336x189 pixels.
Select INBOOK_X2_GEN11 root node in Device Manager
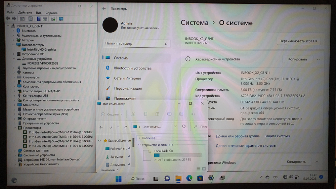[x=30, y=26]
